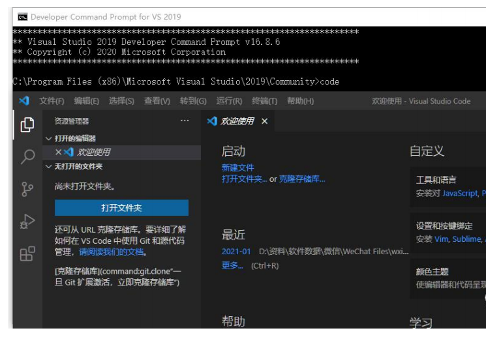Click the 设置和按键绑定 item
The height and width of the screenshot is (337, 486).
pos(448,232)
